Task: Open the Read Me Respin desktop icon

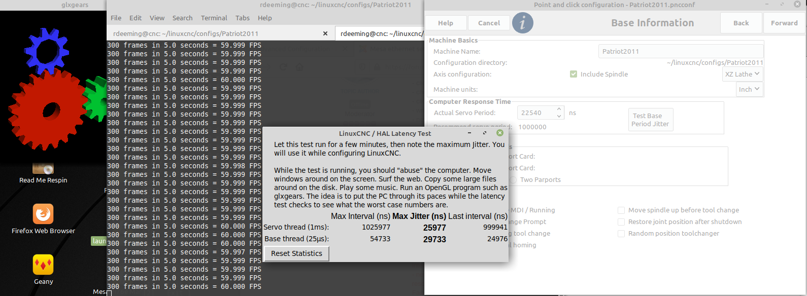Action: pyautogui.click(x=43, y=173)
